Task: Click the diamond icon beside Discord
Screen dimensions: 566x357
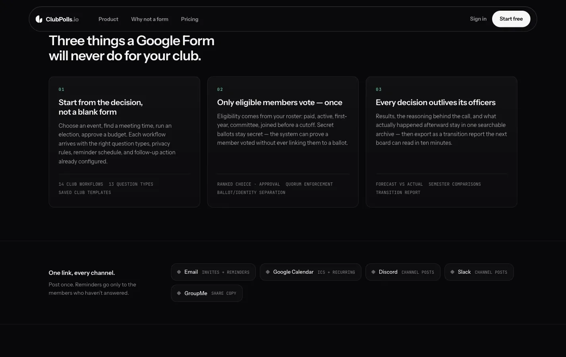Action: pyautogui.click(x=373, y=272)
